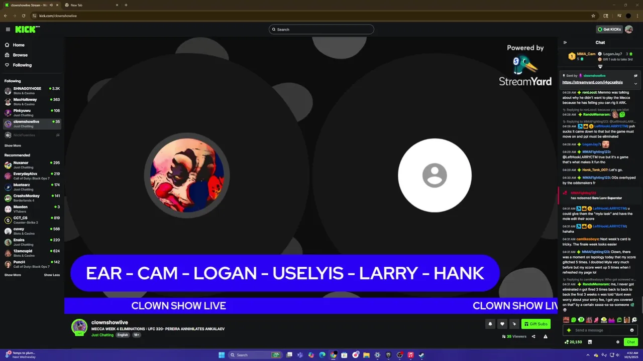Click the English language tag
643x361 pixels.
click(123, 335)
